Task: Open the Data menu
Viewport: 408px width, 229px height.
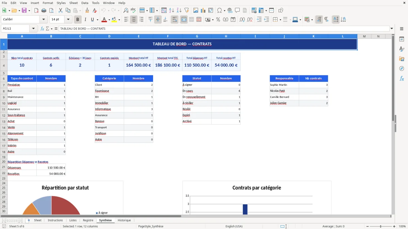Action: tap(85, 3)
